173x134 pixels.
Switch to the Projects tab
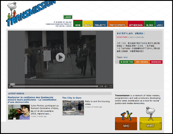100,25
